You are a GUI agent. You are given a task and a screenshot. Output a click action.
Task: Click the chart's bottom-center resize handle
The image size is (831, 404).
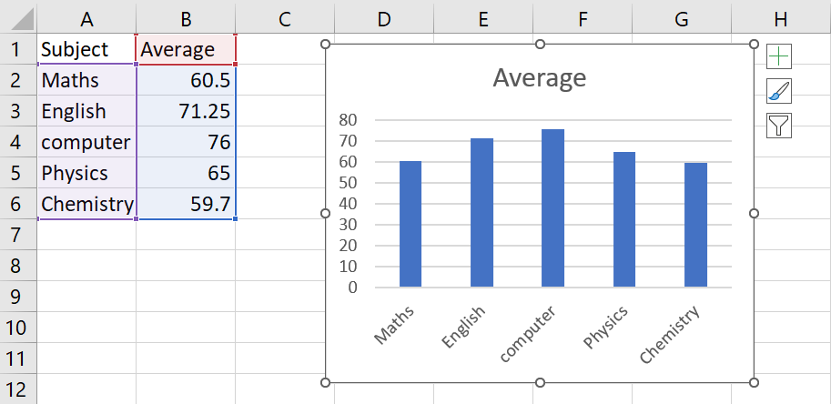point(540,382)
